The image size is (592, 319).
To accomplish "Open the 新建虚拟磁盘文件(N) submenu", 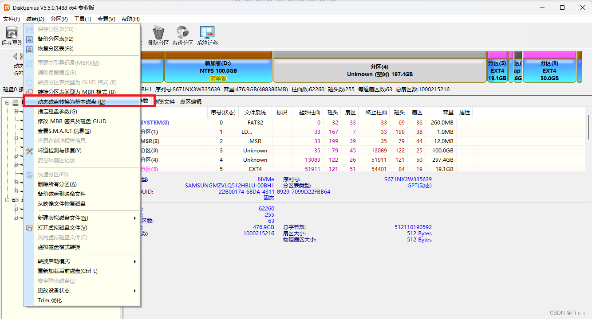I will [82, 218].
